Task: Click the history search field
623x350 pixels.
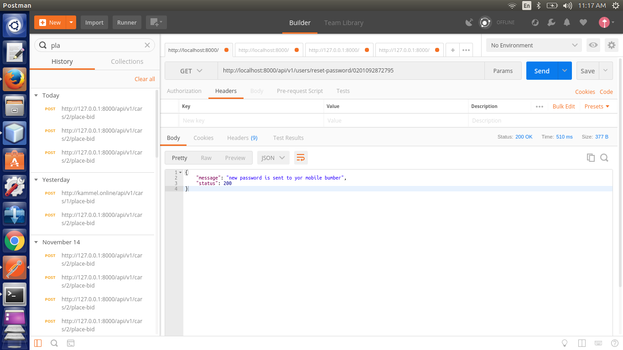Action: [x=95, y=45]
